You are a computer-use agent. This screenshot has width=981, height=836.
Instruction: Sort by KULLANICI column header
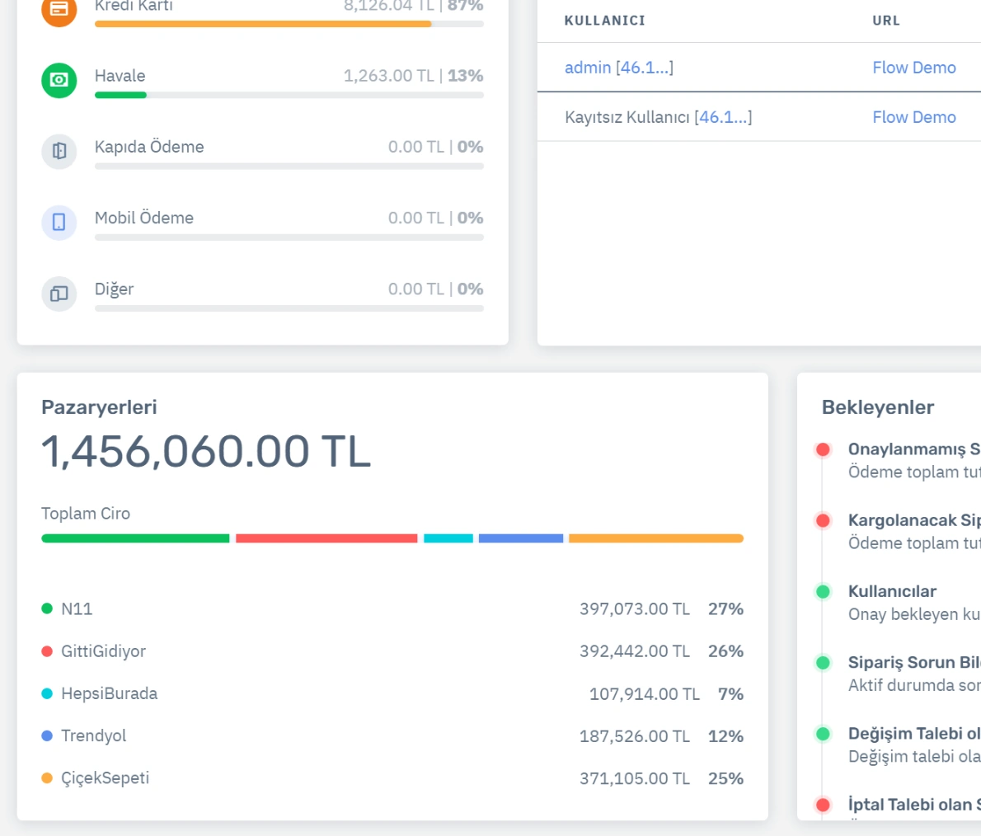604,21
